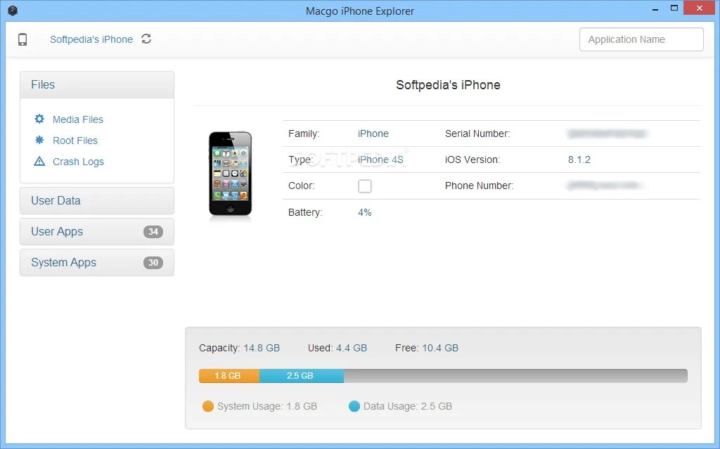Open the Media Files link

(x=78, y=119)
